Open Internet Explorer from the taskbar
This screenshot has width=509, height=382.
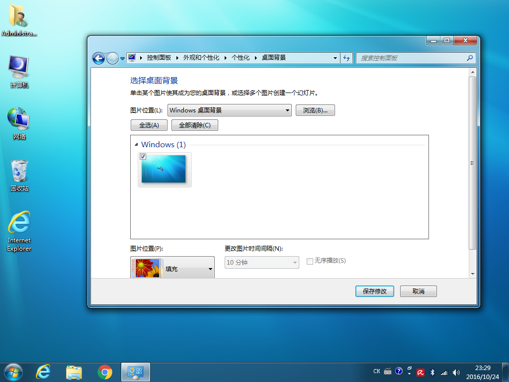(43, 372)
